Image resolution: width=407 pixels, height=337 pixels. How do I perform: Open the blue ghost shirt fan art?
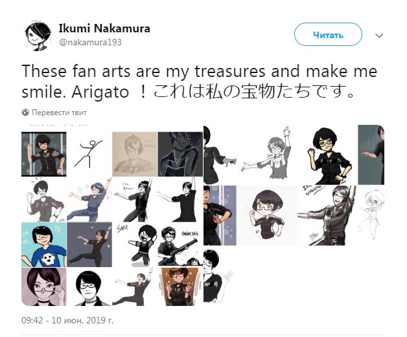click(44, 245)
